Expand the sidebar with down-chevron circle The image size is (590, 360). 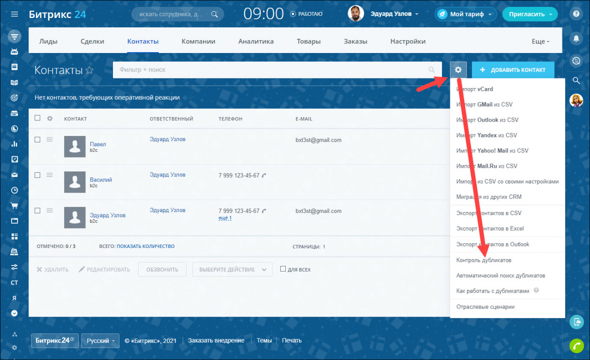pos(14,313)
